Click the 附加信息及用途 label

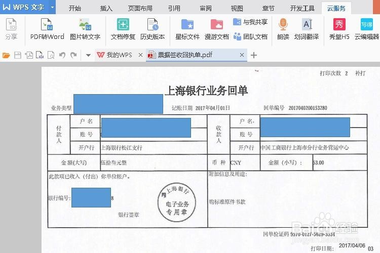227,174
